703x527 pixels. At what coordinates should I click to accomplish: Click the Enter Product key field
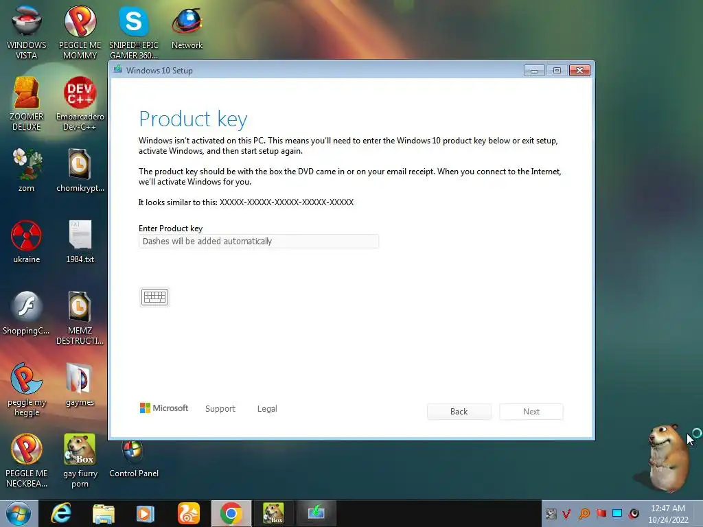point(259,241)
